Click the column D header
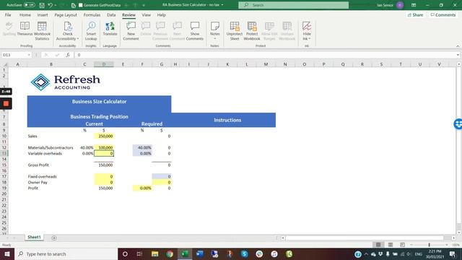Image resolution: width=462 pixels, height=260 pixels. (x=104, y=64)
